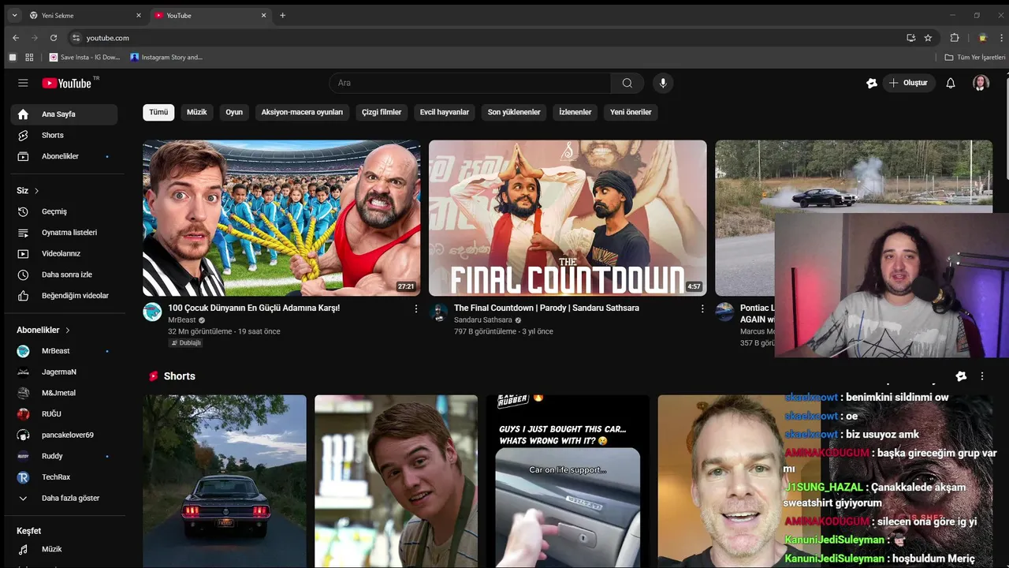Screen dimensions: 1009x568
Task: Open the M&Jmetal subscription
Action: click(x=64, y=393)
